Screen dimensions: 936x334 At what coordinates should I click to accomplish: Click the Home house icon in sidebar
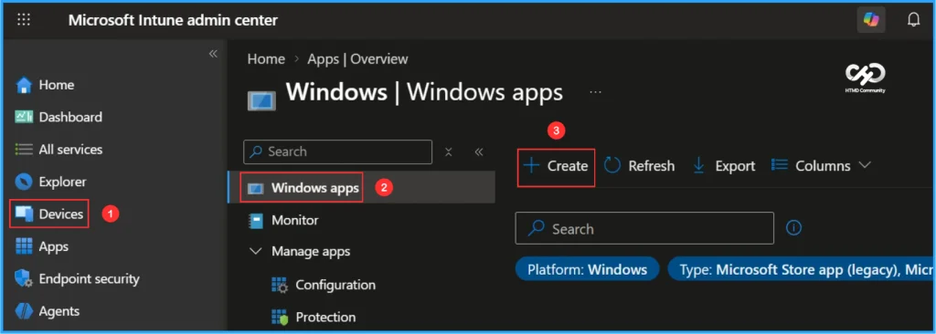pos(23,85)
